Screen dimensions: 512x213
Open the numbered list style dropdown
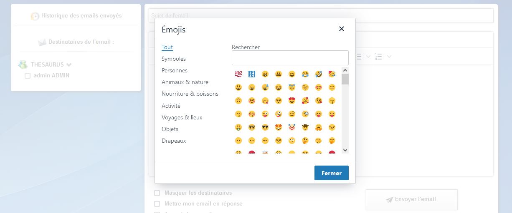(x=389, y=57)
